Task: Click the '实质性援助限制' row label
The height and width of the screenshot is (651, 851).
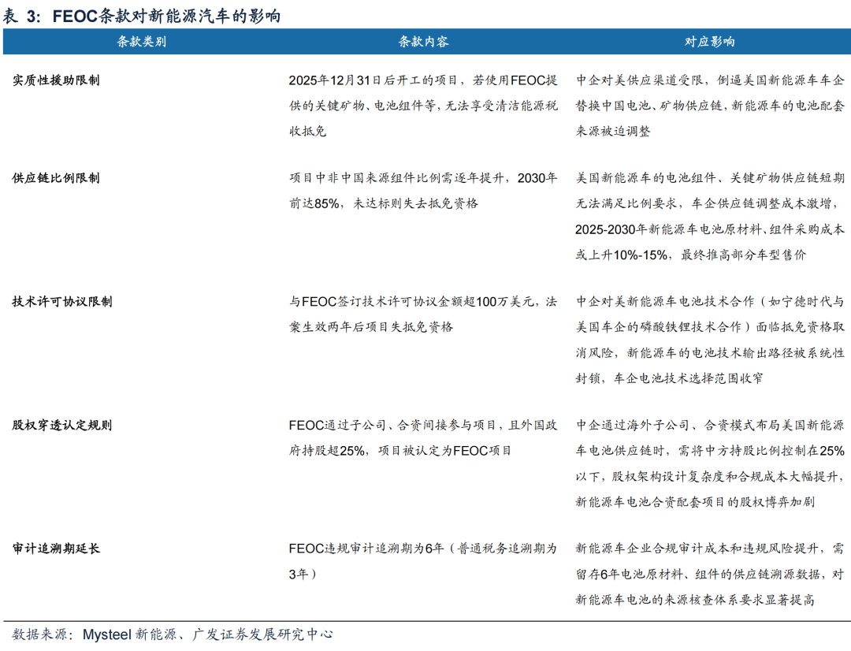Action: click(x=56, y=80)
